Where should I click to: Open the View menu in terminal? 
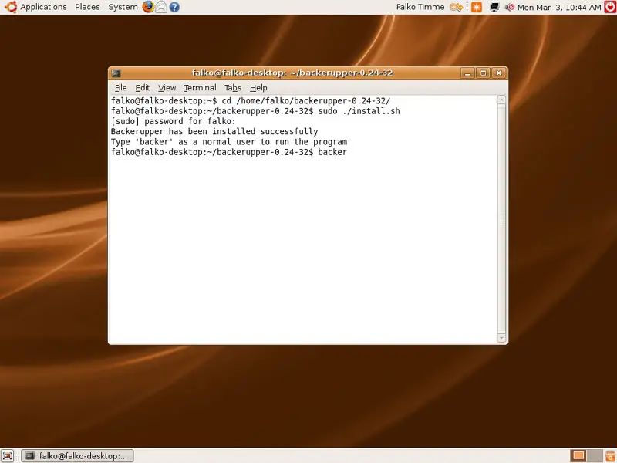pyautogui.click(x=167, y=88)
